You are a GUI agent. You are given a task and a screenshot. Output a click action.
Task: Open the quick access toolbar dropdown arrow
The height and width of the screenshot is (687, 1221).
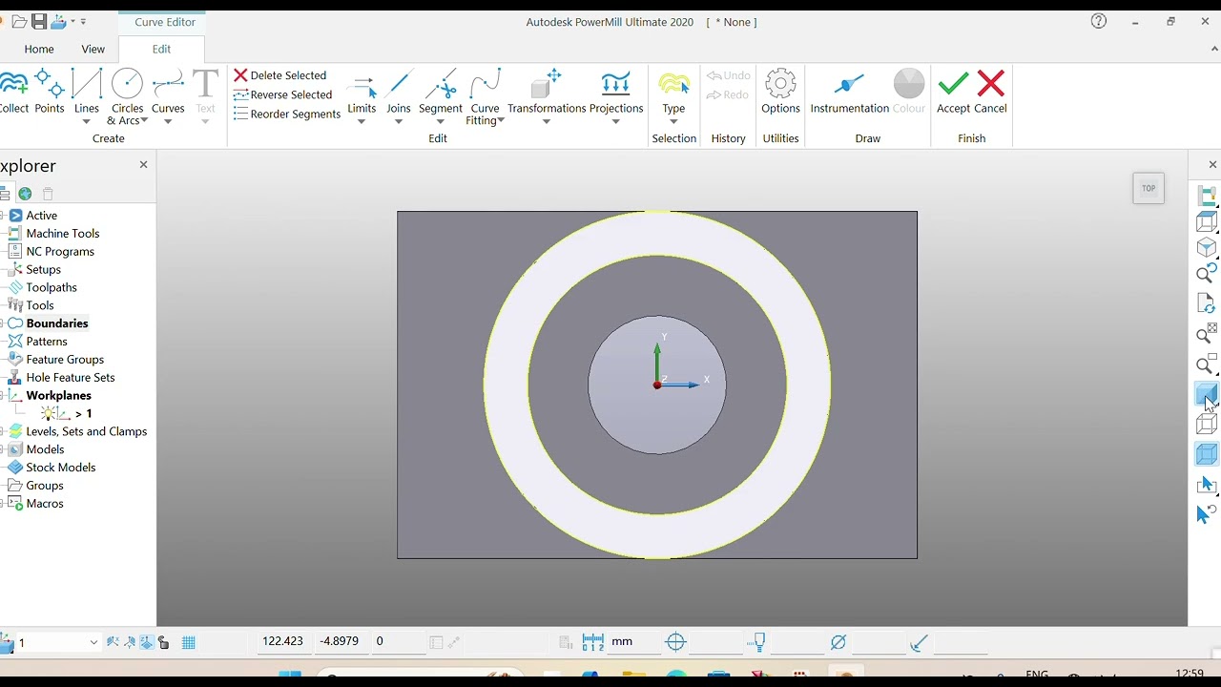(x=83, y=21)
